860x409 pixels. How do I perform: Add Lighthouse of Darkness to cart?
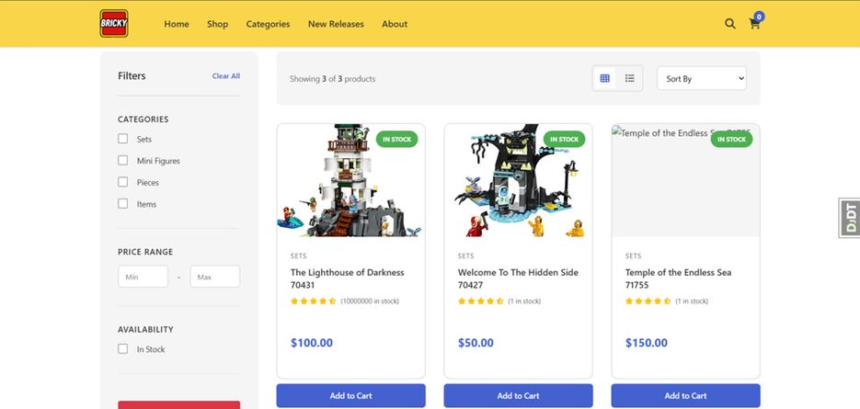click(350, 395)
